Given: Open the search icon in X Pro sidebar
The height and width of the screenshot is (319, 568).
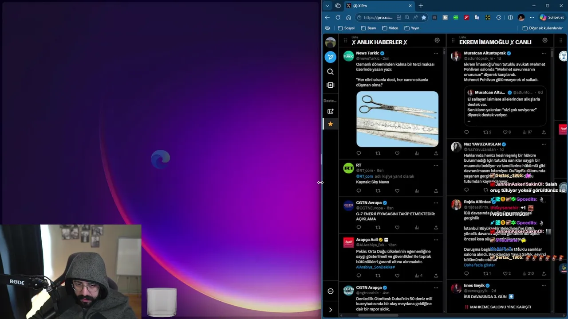Looking at the screenshot, I should click(x=330, y=71).
